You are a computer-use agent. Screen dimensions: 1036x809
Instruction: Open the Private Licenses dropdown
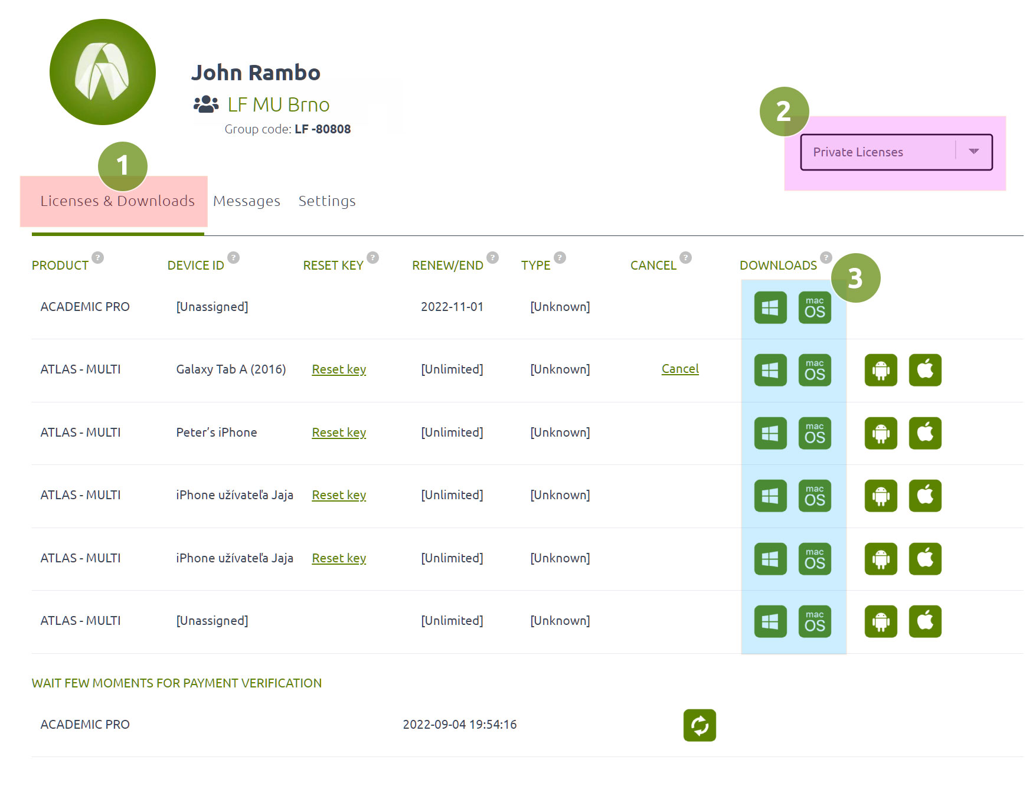point(896,152)
